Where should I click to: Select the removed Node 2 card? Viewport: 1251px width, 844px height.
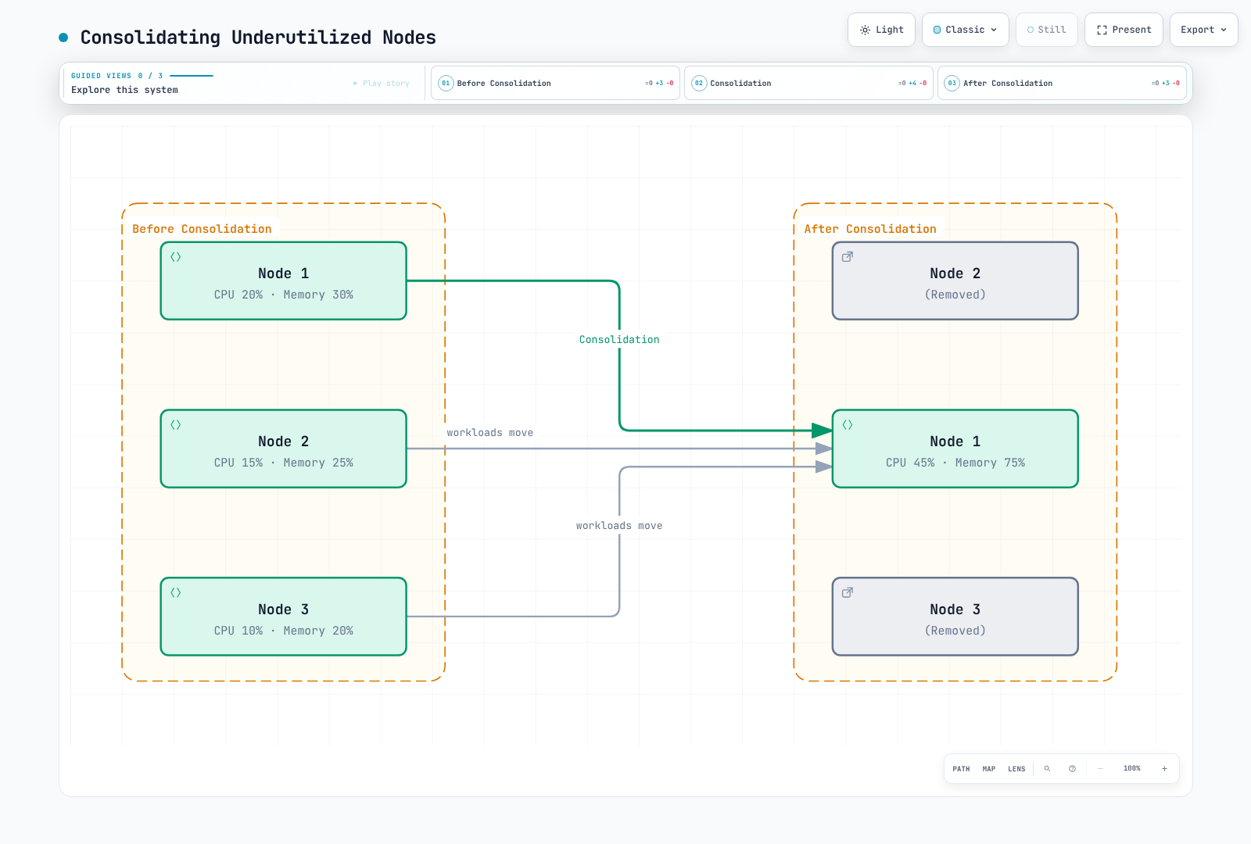tap(955, 281)
